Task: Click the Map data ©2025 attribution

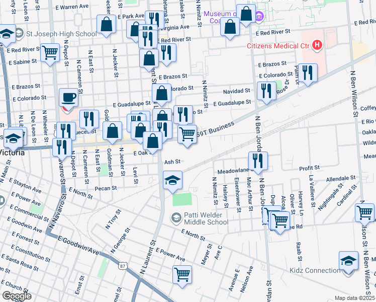Action: (354, 298)
